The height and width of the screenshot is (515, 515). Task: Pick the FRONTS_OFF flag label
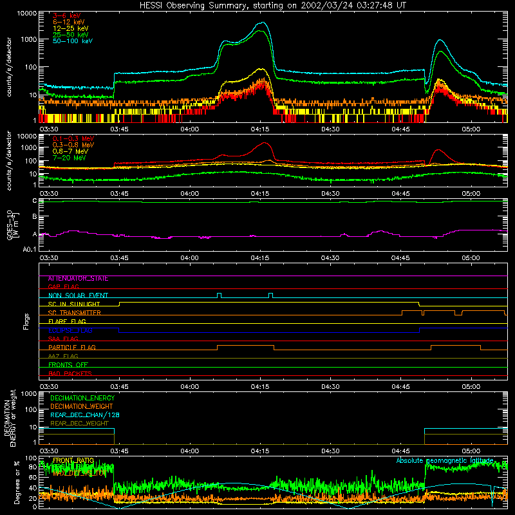68,365
